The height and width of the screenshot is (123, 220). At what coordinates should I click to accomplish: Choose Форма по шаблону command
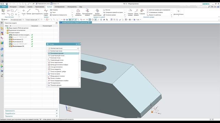(x=154, y=15)
